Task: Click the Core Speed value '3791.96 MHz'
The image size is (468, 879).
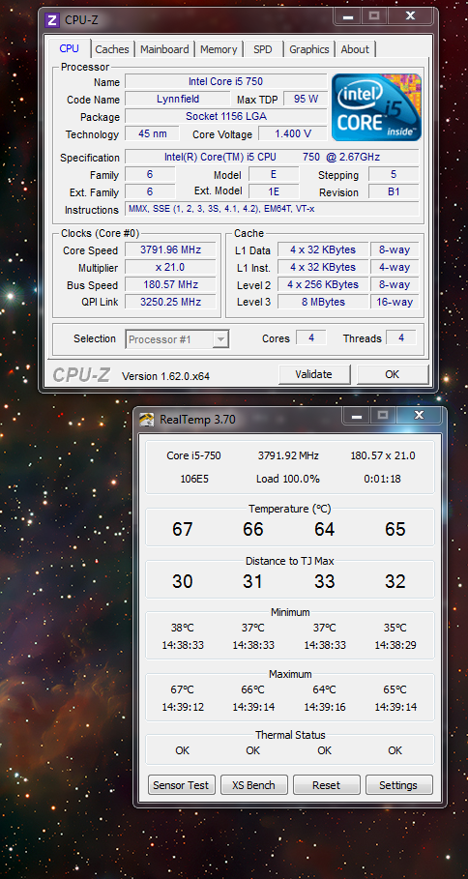Action: (x=170, y=249)
